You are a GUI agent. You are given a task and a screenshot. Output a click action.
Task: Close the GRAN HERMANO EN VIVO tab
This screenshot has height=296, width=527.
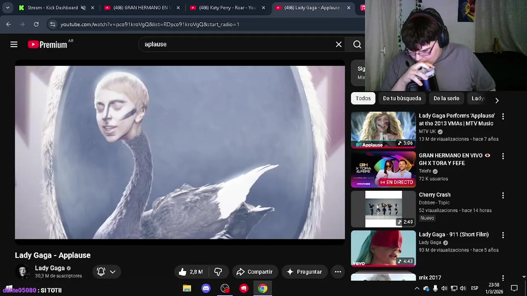(178, 8)
